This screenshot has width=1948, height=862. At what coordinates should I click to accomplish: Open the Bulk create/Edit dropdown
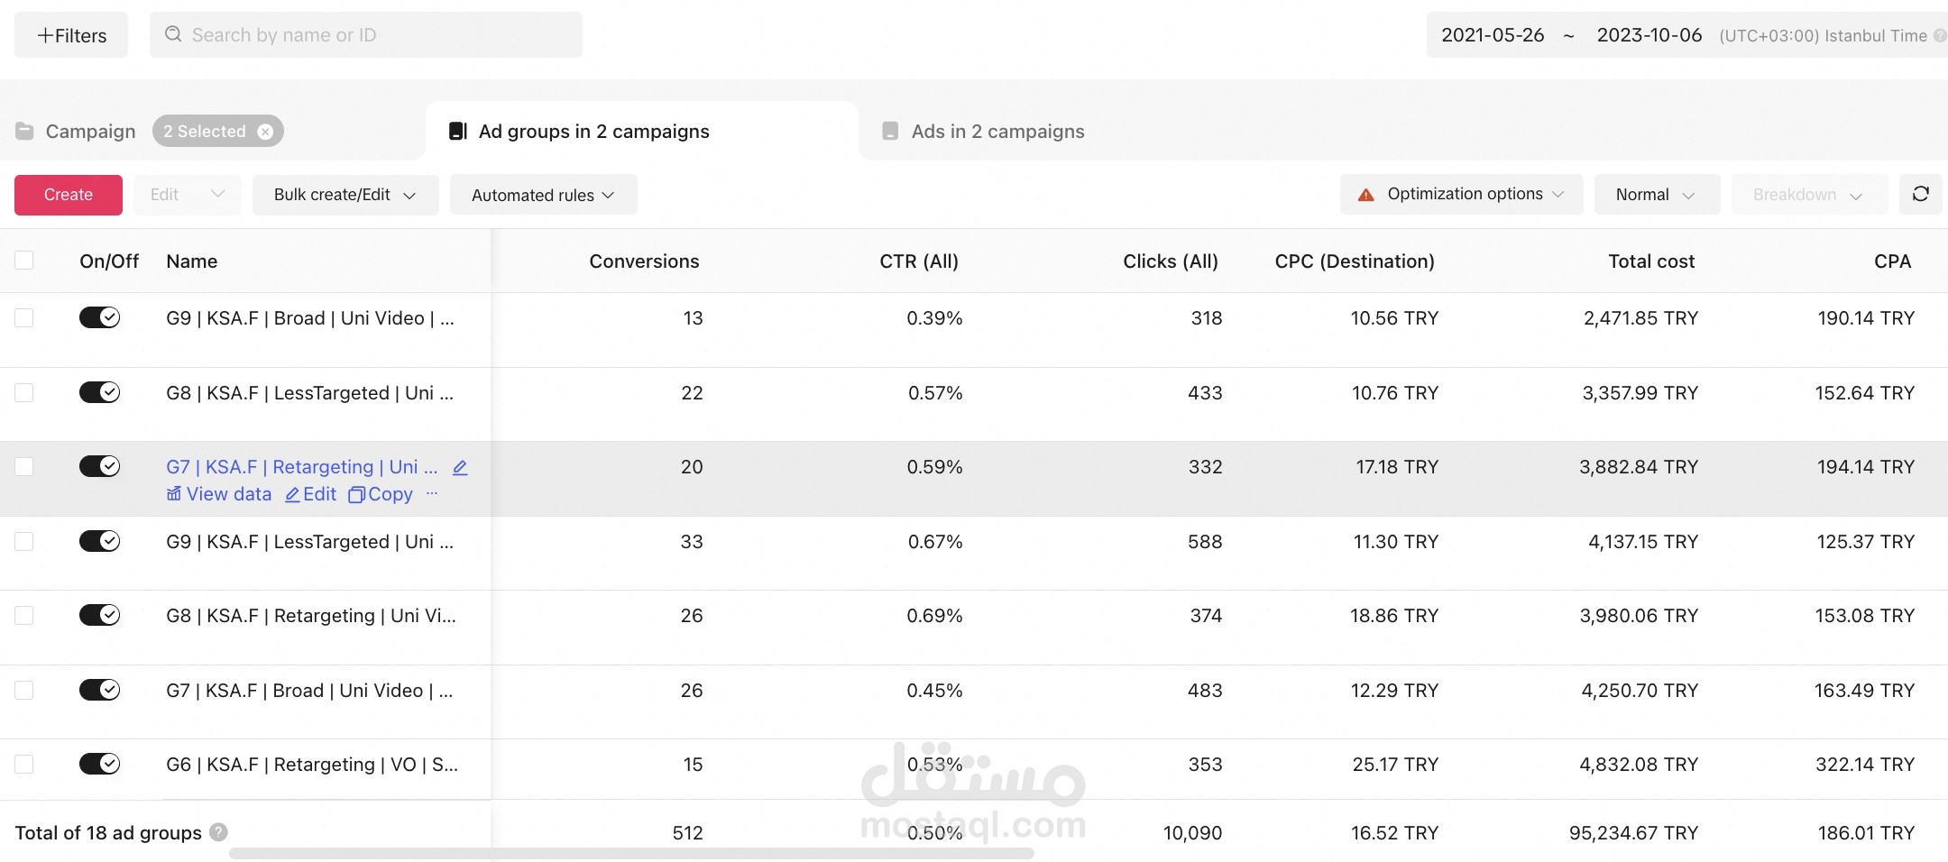click(345, 195)
